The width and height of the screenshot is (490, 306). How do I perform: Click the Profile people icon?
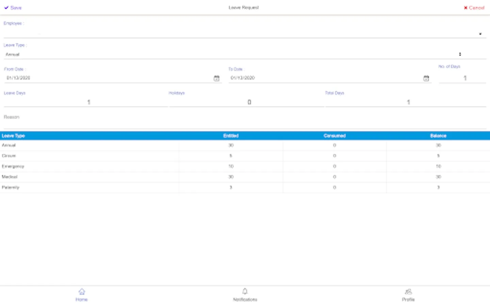(x=408, y=291)
